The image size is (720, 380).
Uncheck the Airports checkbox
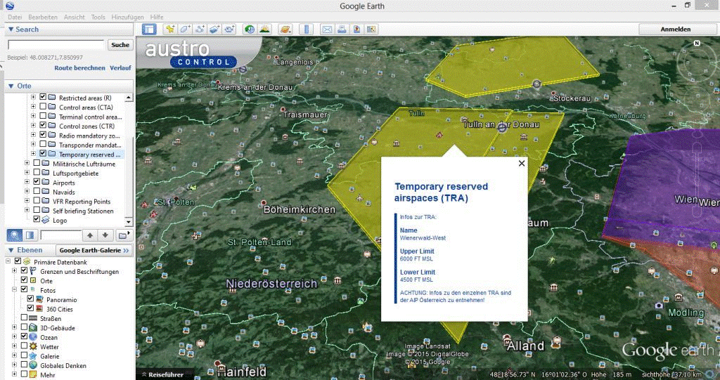pyautogui.click(x=37, y=182)
